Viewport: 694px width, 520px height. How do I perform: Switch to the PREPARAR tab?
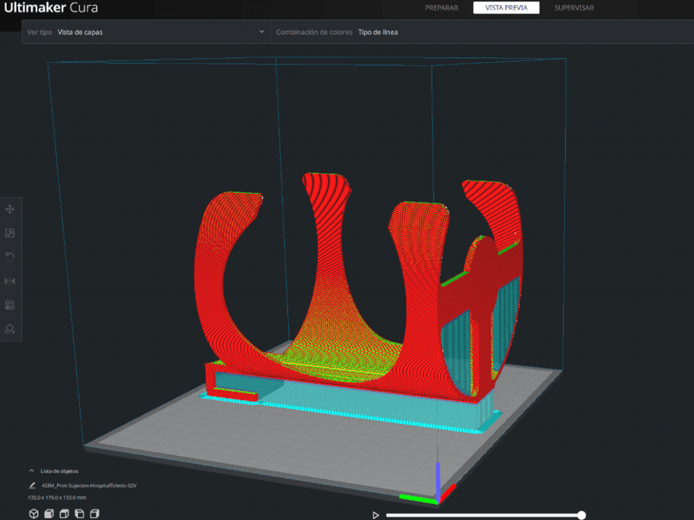coord(441,7)
